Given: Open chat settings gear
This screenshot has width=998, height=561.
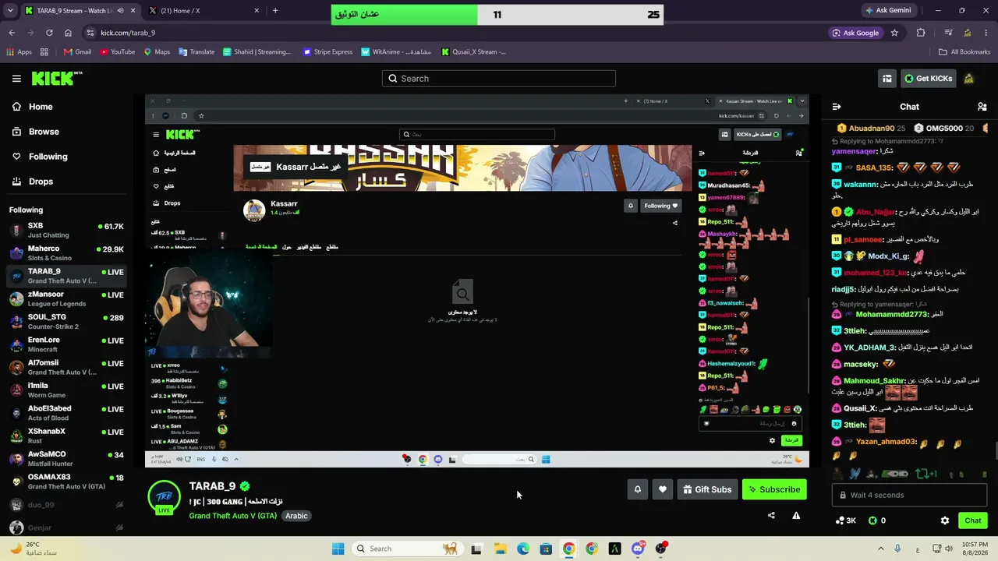Looking at the screenshot, I should tap(945, 520).
